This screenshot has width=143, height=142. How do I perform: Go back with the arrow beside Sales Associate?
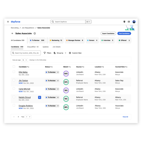(x=12, y=33)
